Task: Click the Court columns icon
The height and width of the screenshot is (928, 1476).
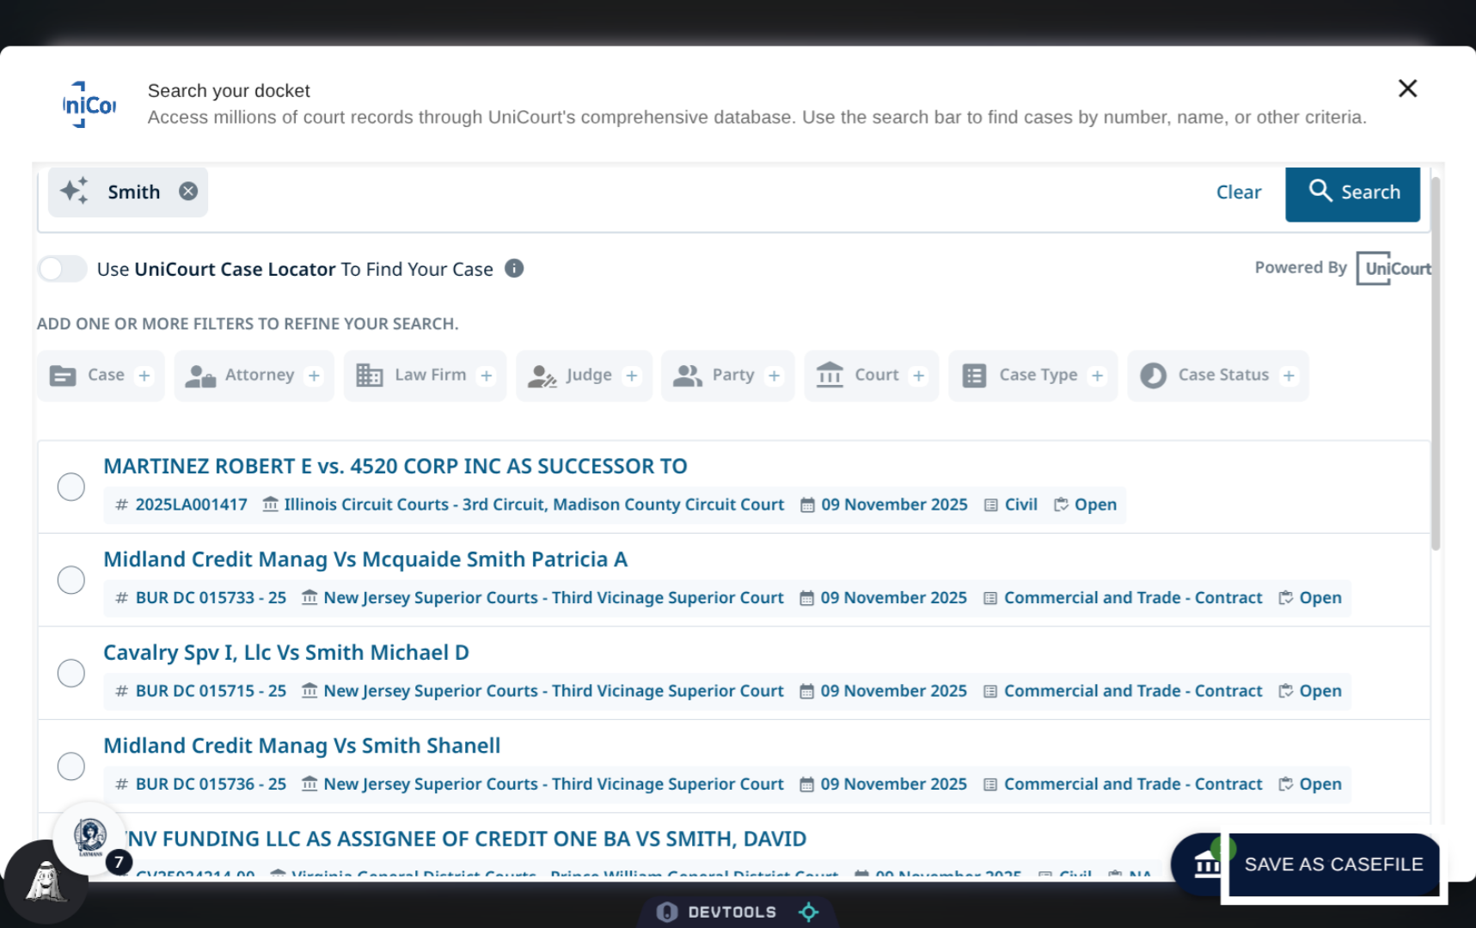Action: (829, 375)
